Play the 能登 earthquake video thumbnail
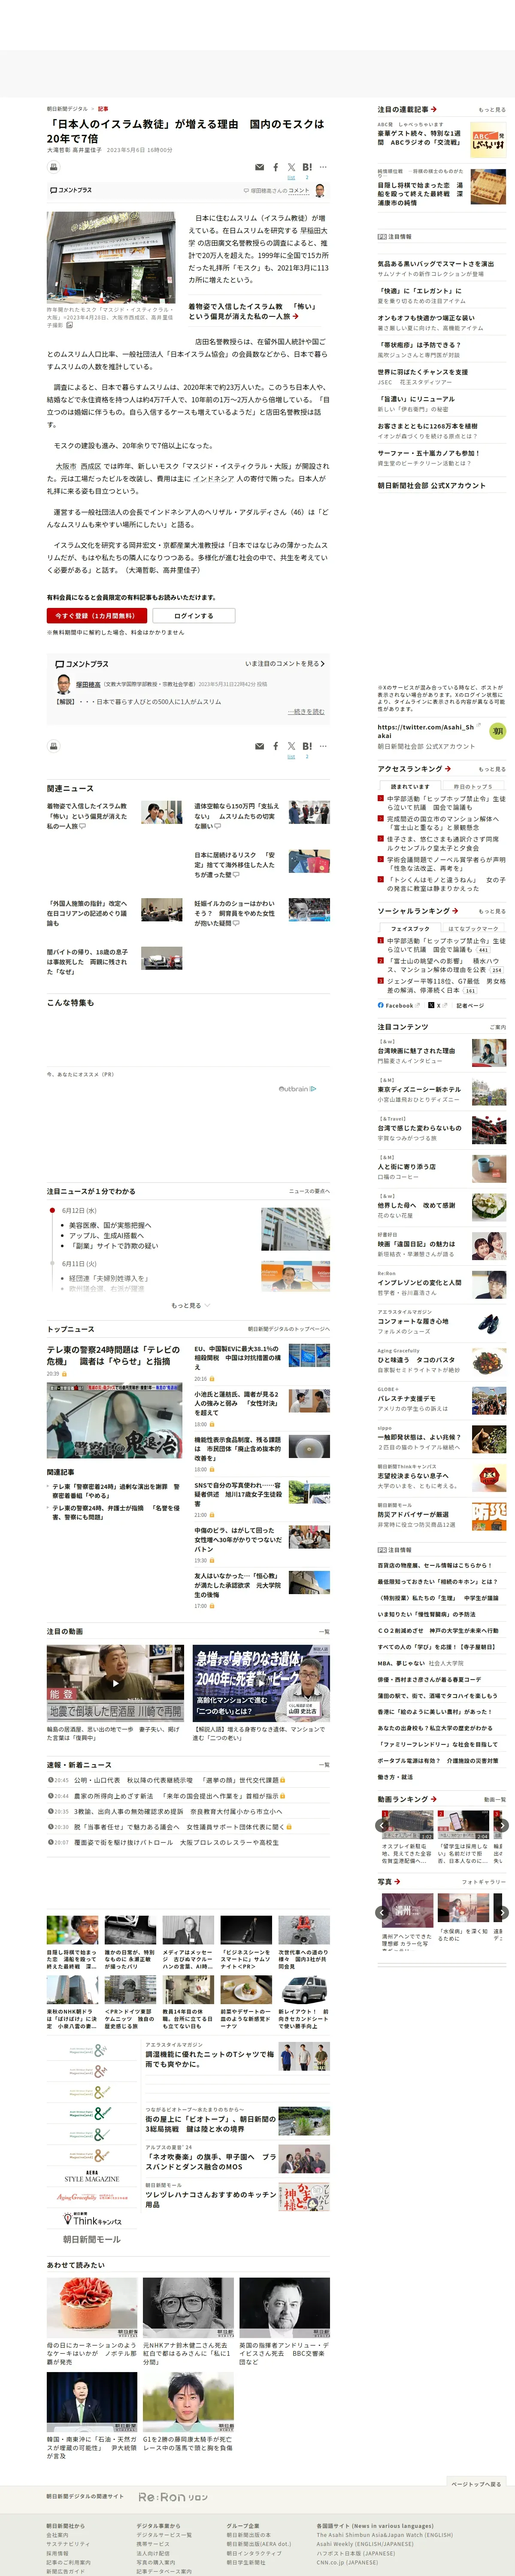This screenshot has height=2576, width=515. pos(115,1683)
